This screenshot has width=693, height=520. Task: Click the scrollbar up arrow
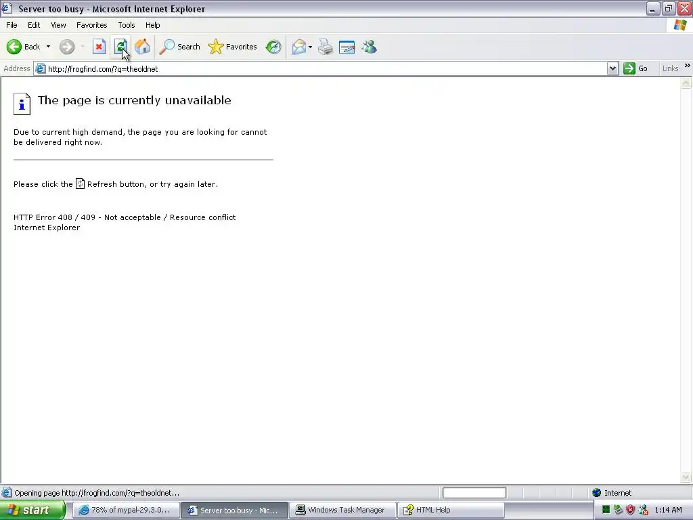pos(686,83)
